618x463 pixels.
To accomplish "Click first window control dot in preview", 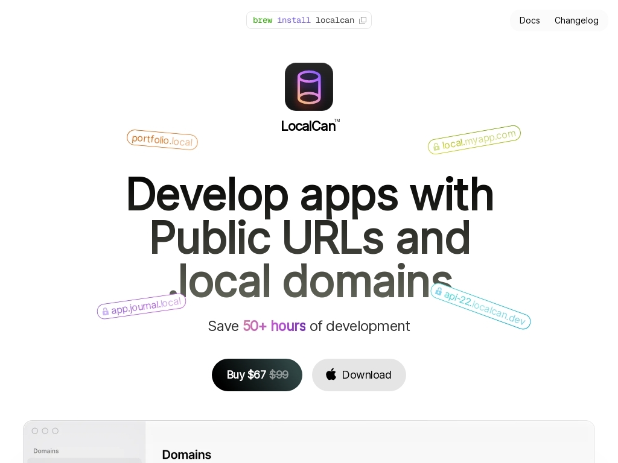I will tap(34, 431).
